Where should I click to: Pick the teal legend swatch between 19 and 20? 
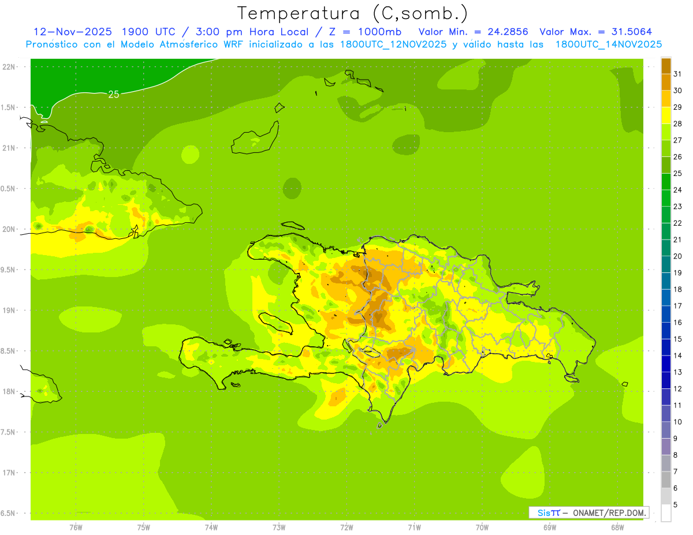[666, 265]
